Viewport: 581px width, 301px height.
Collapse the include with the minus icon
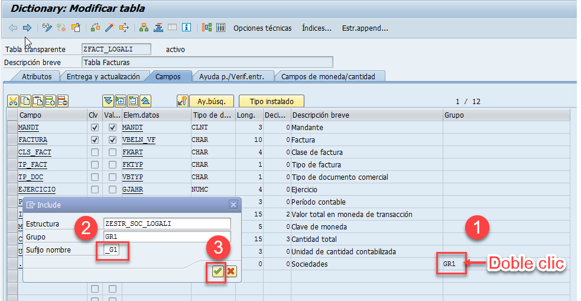[x=133, y=101]
